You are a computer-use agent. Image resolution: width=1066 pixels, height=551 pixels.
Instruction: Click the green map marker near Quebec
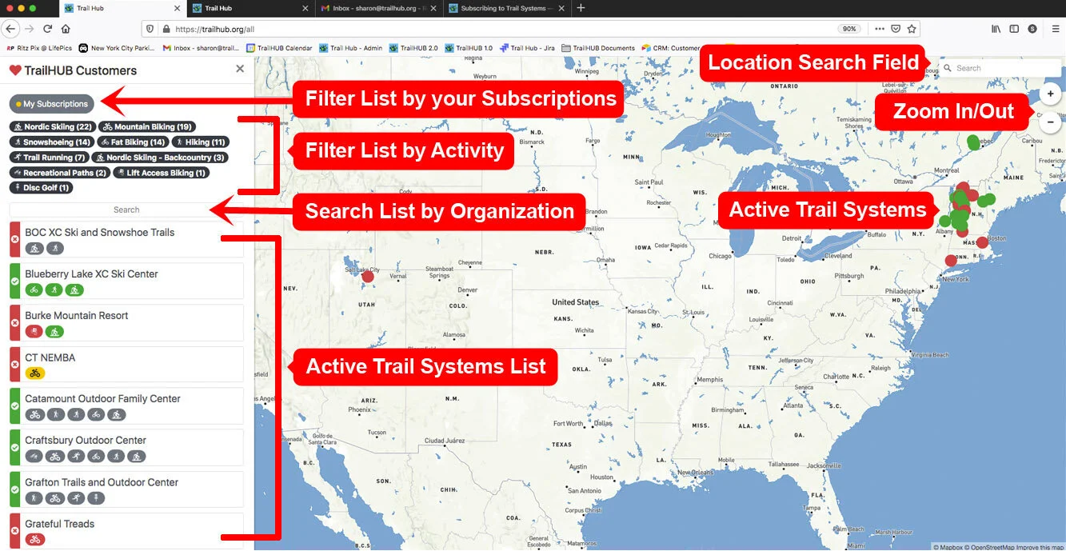(973, 142)
